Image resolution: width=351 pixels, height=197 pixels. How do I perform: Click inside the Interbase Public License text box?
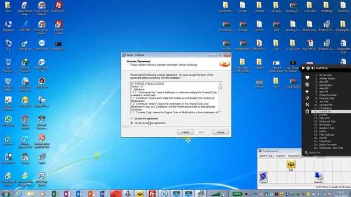click(x=174, y=98)
